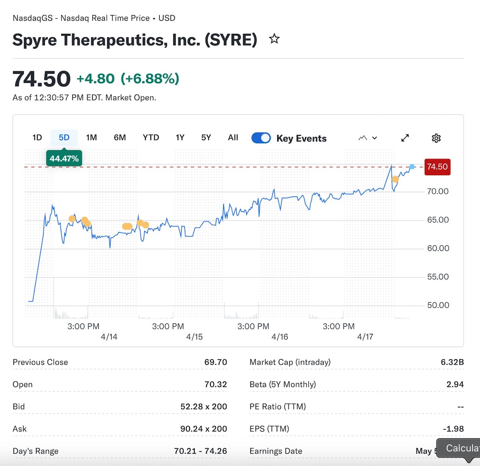480x466 pixels.
Task: Click the blue latest-price dot on chart
Action: (x=412, y=167)
